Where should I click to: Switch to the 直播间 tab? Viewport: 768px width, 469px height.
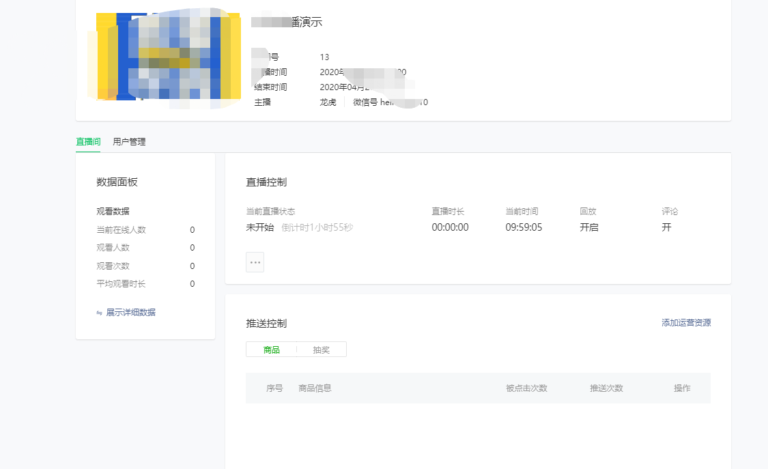(88, 141)
